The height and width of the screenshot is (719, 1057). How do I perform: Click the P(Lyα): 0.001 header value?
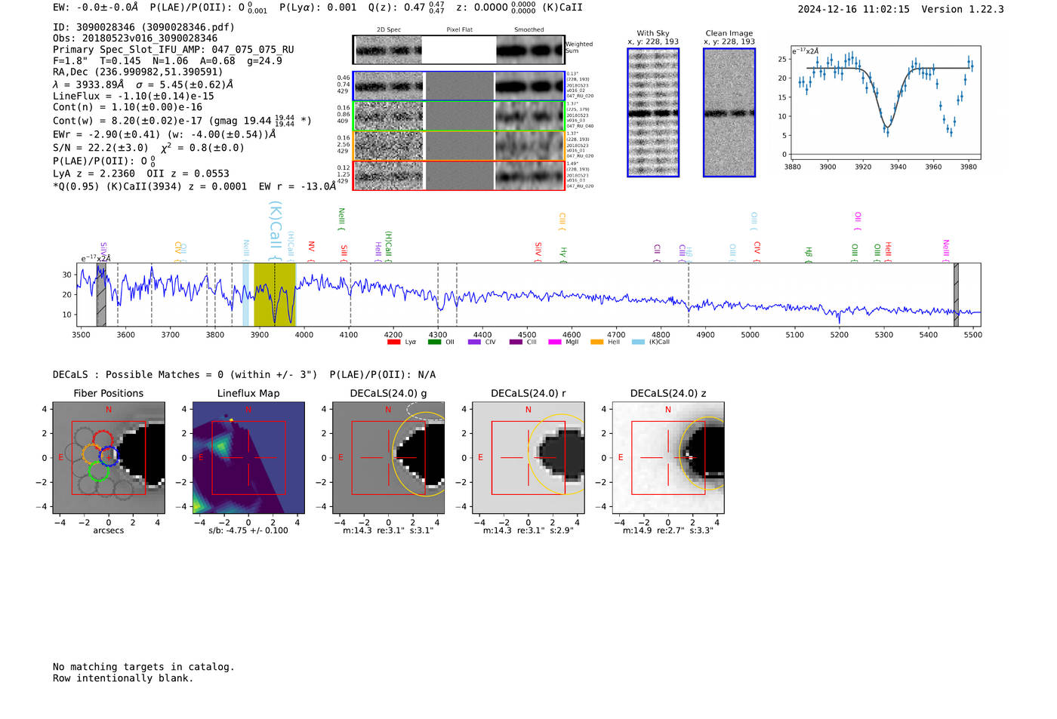[x=318, y=8]
